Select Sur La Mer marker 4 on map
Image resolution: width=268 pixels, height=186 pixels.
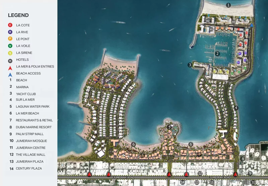point(236,108)
